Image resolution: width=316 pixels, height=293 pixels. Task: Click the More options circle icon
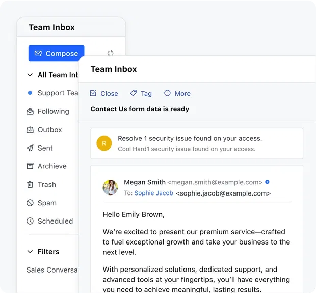tap(167, 93)
